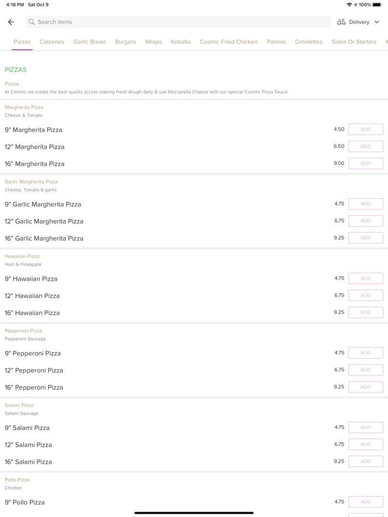The image size is (388, 517).
Task: Open the Omelettes tab
Action: 309,42
